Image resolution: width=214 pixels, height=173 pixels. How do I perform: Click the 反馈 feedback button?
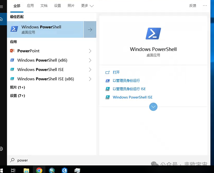[x=193, y=6]
